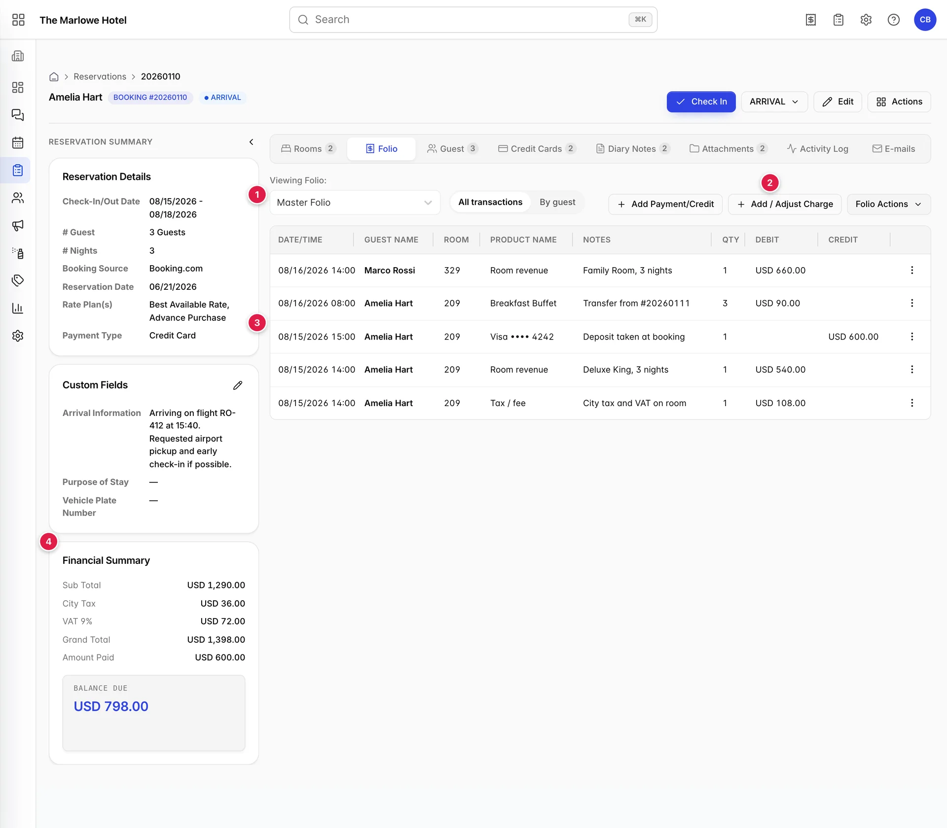Click the 'USD 660.00' debit amount

780,271
